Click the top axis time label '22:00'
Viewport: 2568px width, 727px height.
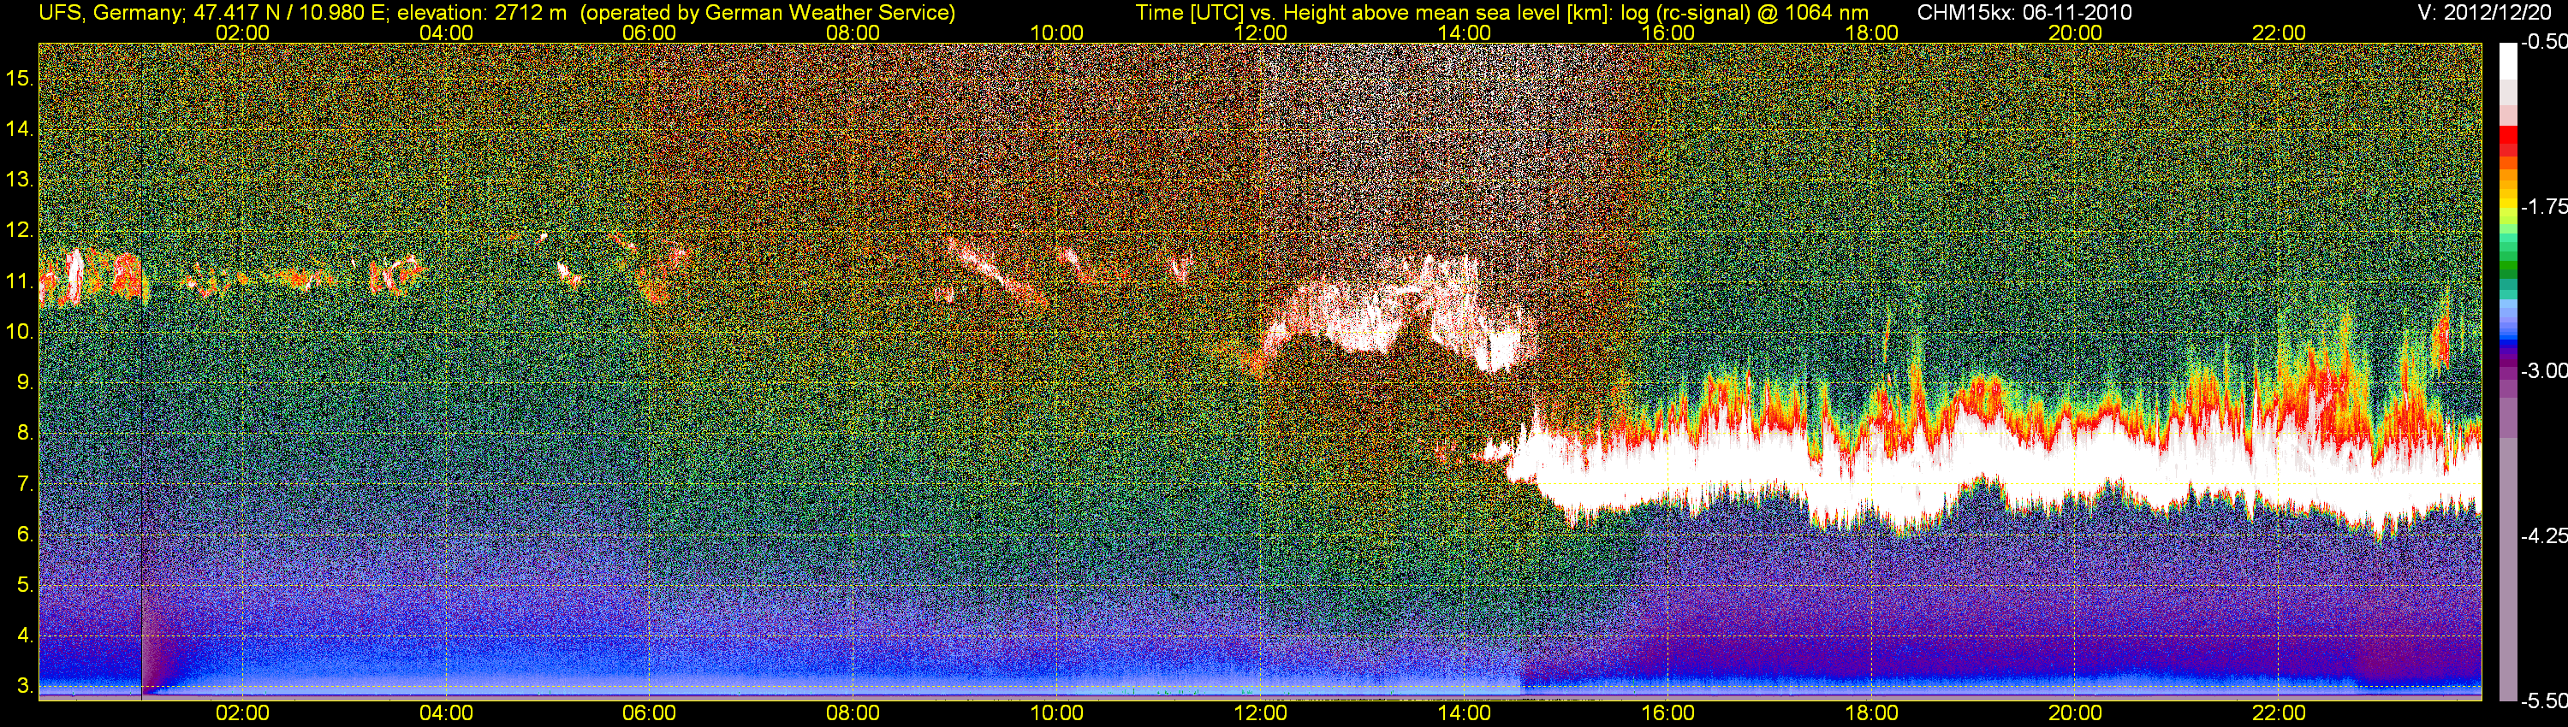pyautogui.click(x=2279, y=33)
